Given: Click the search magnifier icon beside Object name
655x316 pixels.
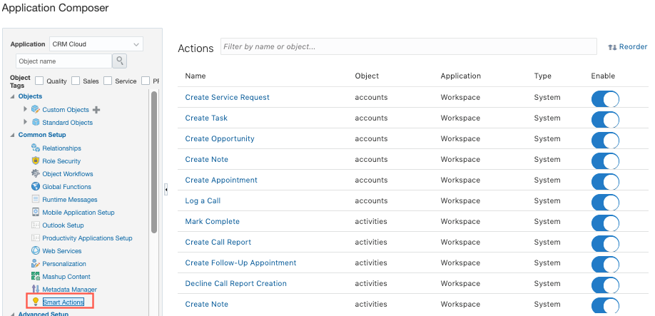Looking at the screenshot, I should 120,61.
